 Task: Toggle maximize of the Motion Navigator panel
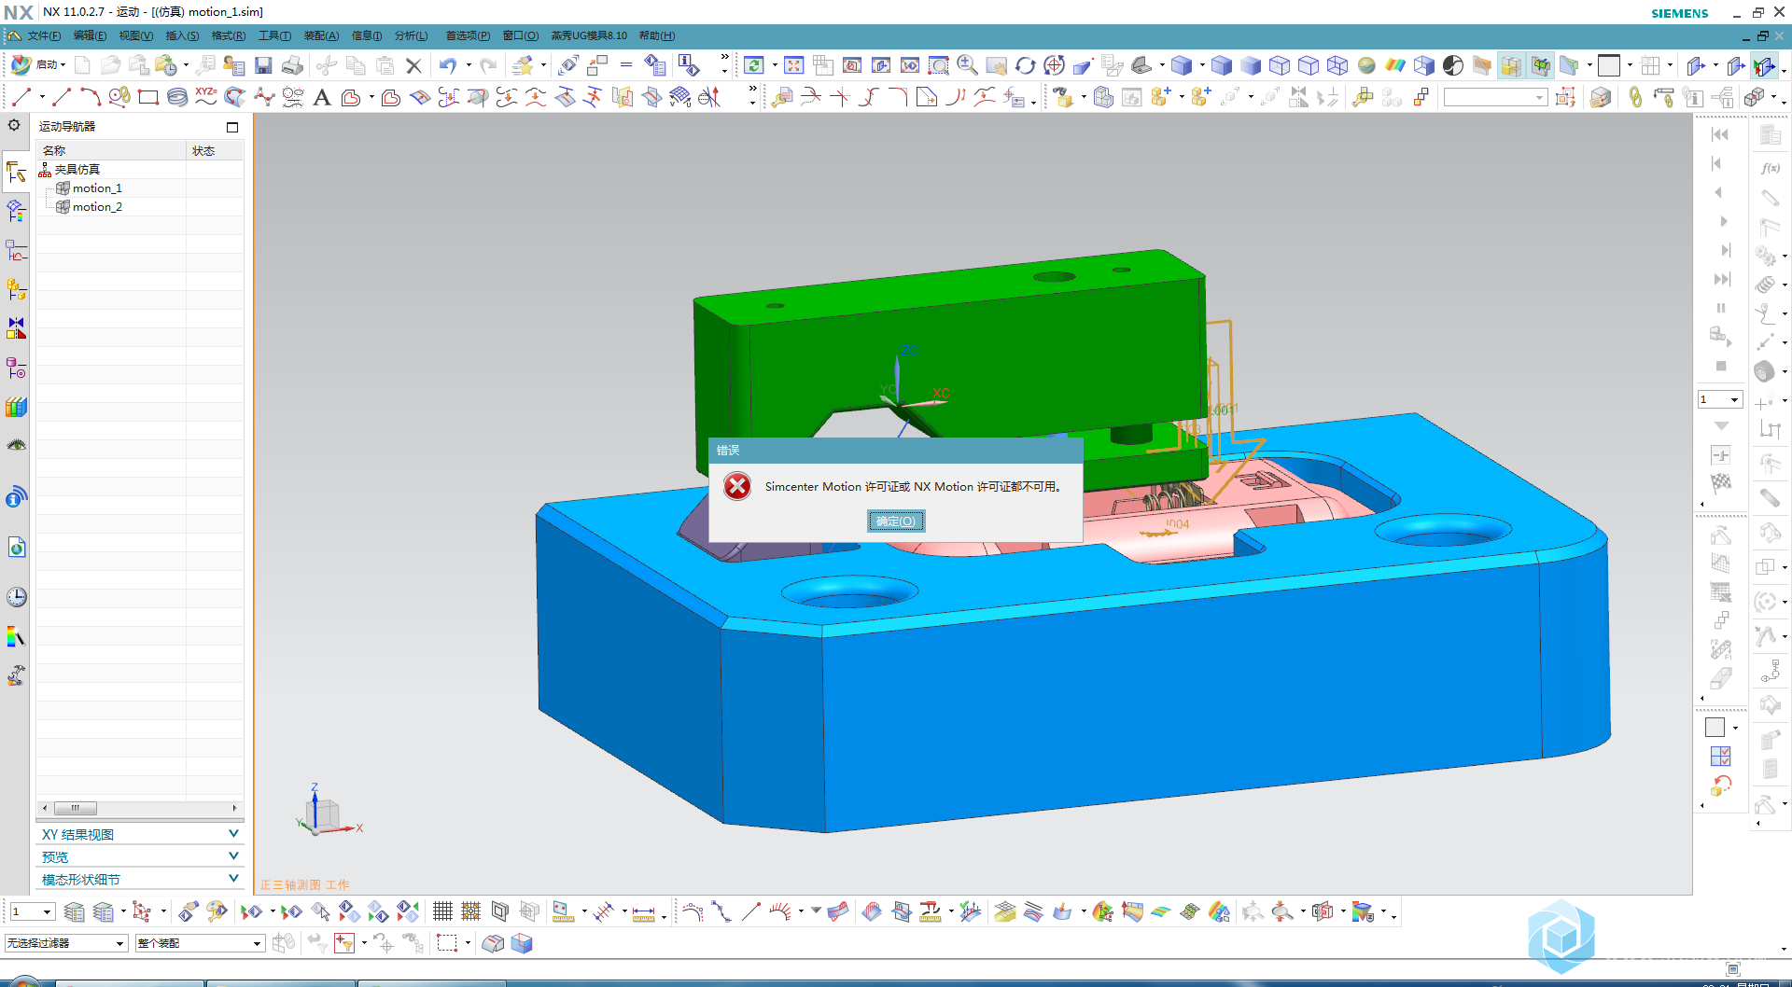(x=232, y=127)
